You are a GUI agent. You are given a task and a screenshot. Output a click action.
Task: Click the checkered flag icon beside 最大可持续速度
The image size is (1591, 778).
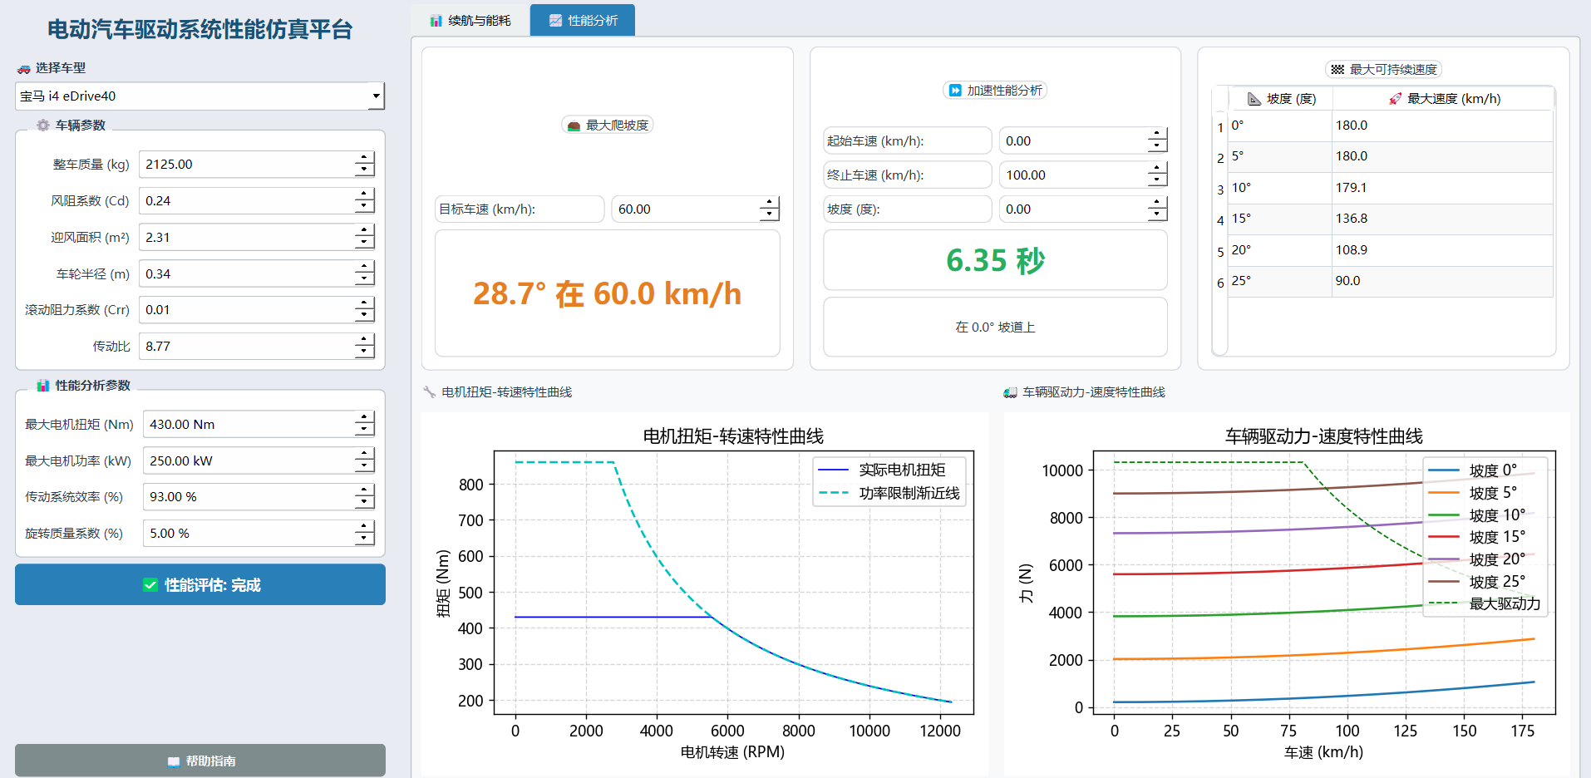click(x=1337, y=70)
